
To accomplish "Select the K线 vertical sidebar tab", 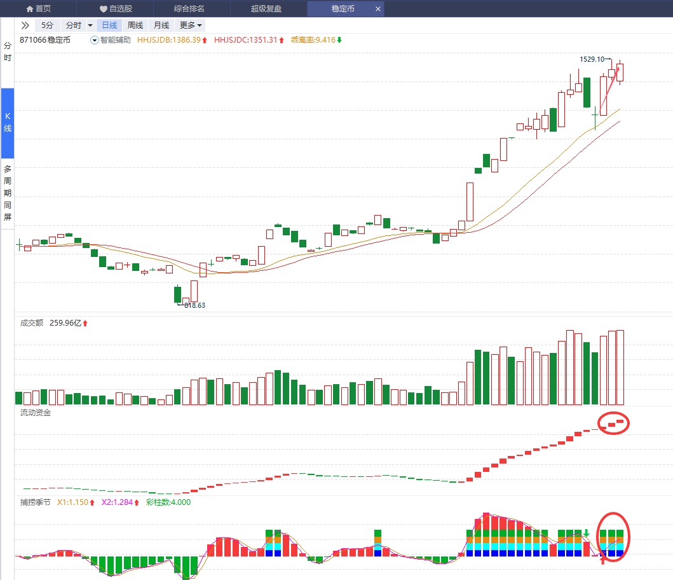I will (7, 123).
